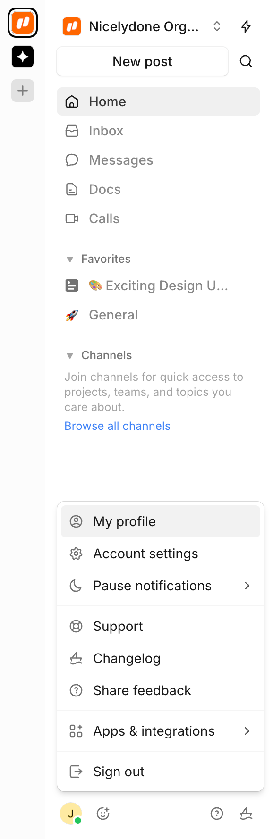This screenshot has width=273, height=839.
Task: Collapse the Favorites section
Action: click(69, 259)
